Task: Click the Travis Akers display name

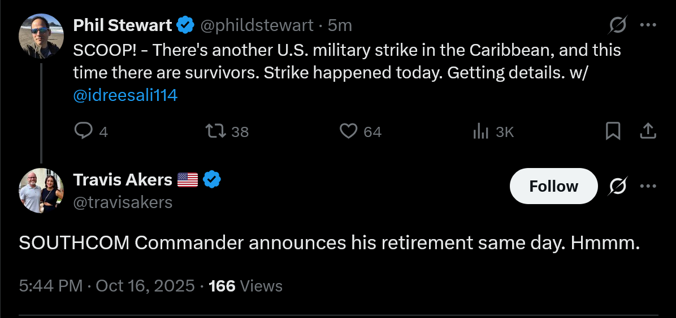Action: (x=123, y=180)
